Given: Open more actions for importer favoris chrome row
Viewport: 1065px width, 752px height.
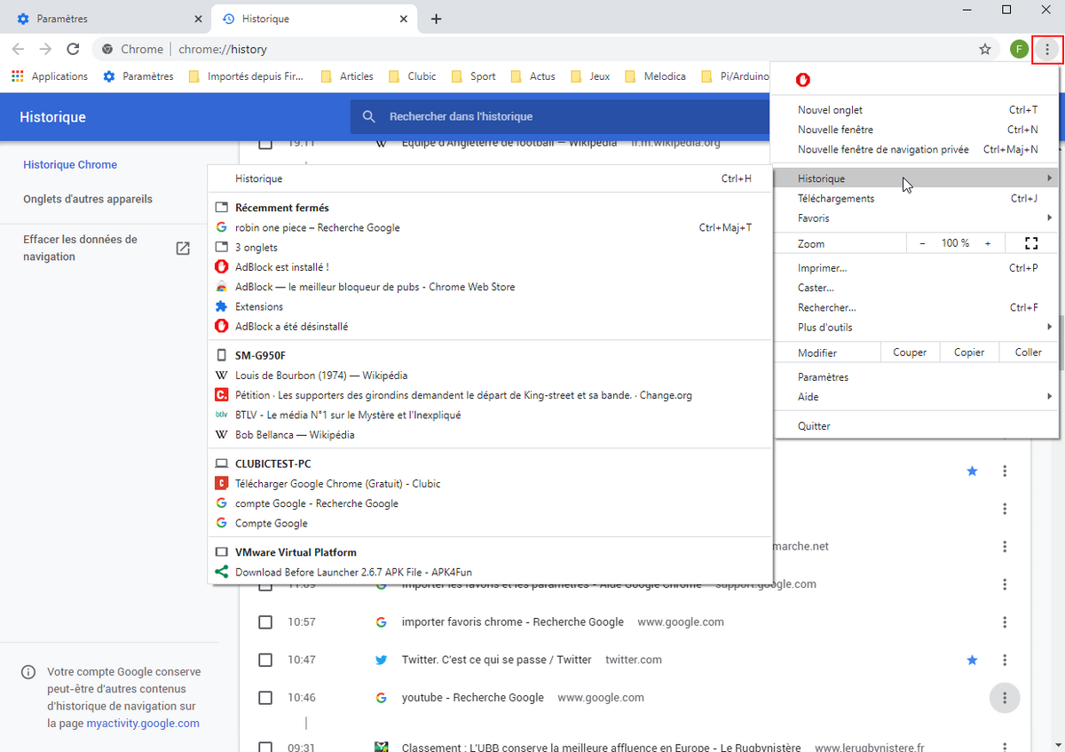Looking at the screenshot, I should 1005,621.
